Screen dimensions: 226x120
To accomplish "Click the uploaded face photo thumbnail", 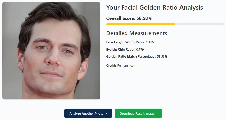I will tap(51, 50).
